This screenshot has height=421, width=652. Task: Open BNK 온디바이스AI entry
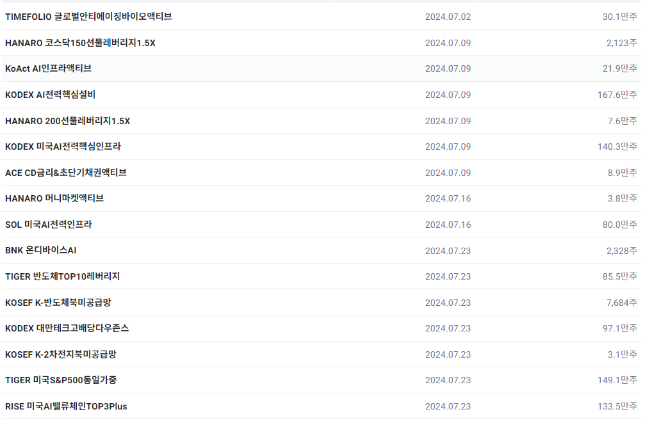click(x=40, y=250)
